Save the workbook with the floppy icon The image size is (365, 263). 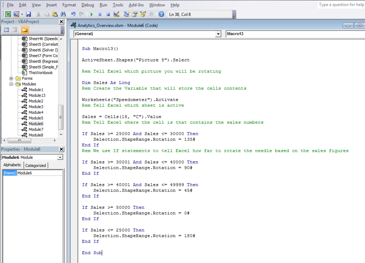pyautogui.click(x=29, y=14)
